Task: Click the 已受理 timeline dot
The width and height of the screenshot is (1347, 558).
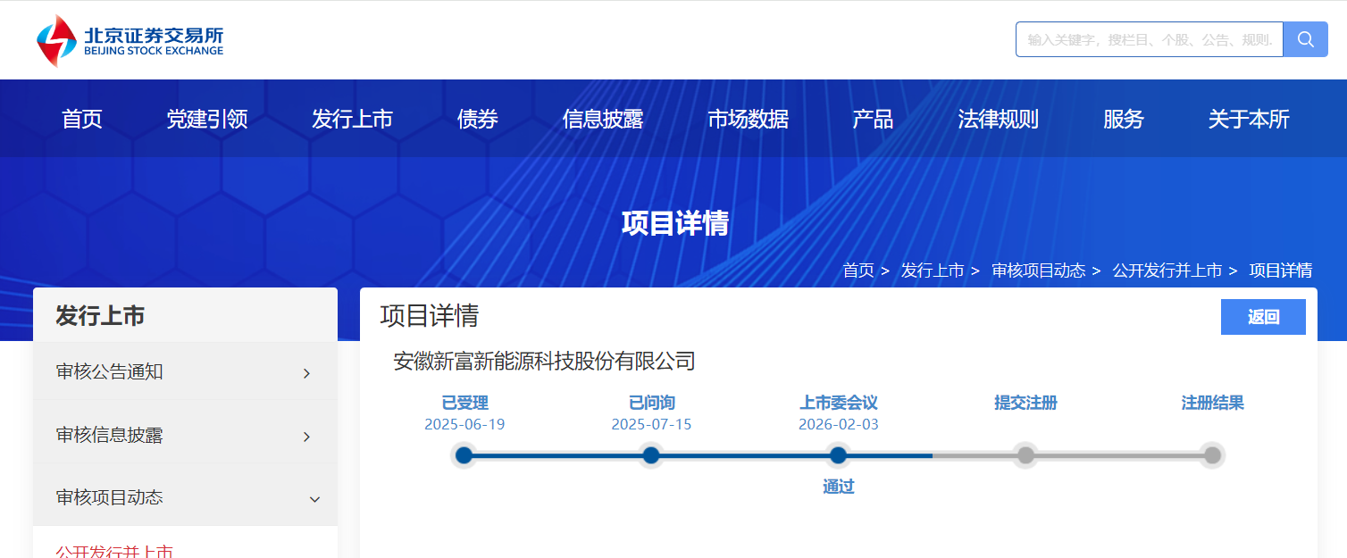Action: pyautogui.click(x=464, y=455)
